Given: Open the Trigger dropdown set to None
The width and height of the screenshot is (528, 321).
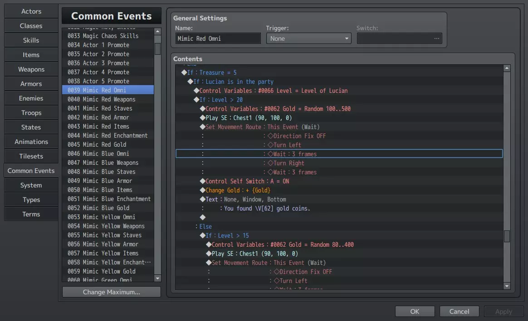Looking at the screenshot, I should (309, 38).
